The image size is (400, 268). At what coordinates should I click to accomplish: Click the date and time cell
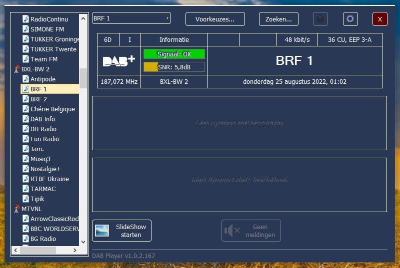tap(295, 82)
